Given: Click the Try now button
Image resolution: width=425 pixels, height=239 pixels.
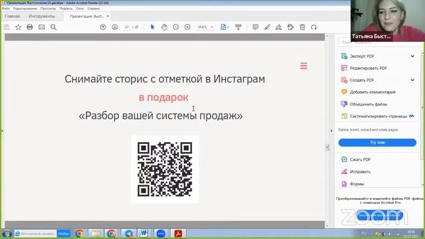Looking at the screenshot, I should click(377, 143).
